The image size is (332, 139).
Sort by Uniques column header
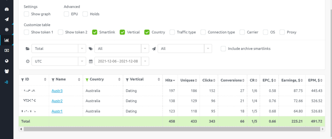pyautogui.click(x=189, y=80)
